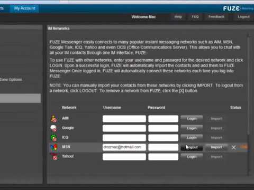This screenshot has height=190, width=254.
Task: Click the Yahoo! network icon
Action: pos(55,157)
